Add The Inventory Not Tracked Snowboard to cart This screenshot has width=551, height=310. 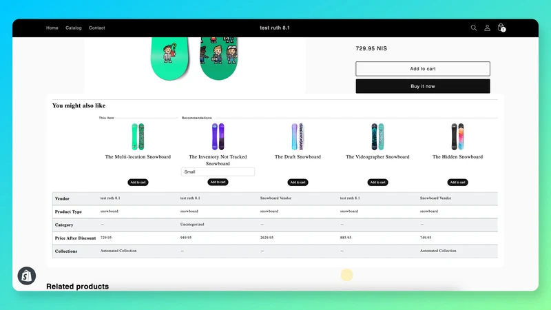pyautogui.click(x=218, y=182)
